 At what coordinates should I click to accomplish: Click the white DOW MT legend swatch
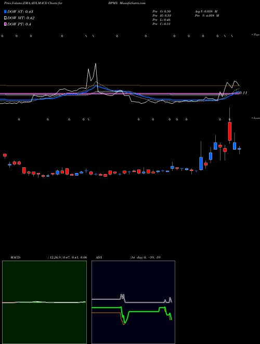click(6, 18)
